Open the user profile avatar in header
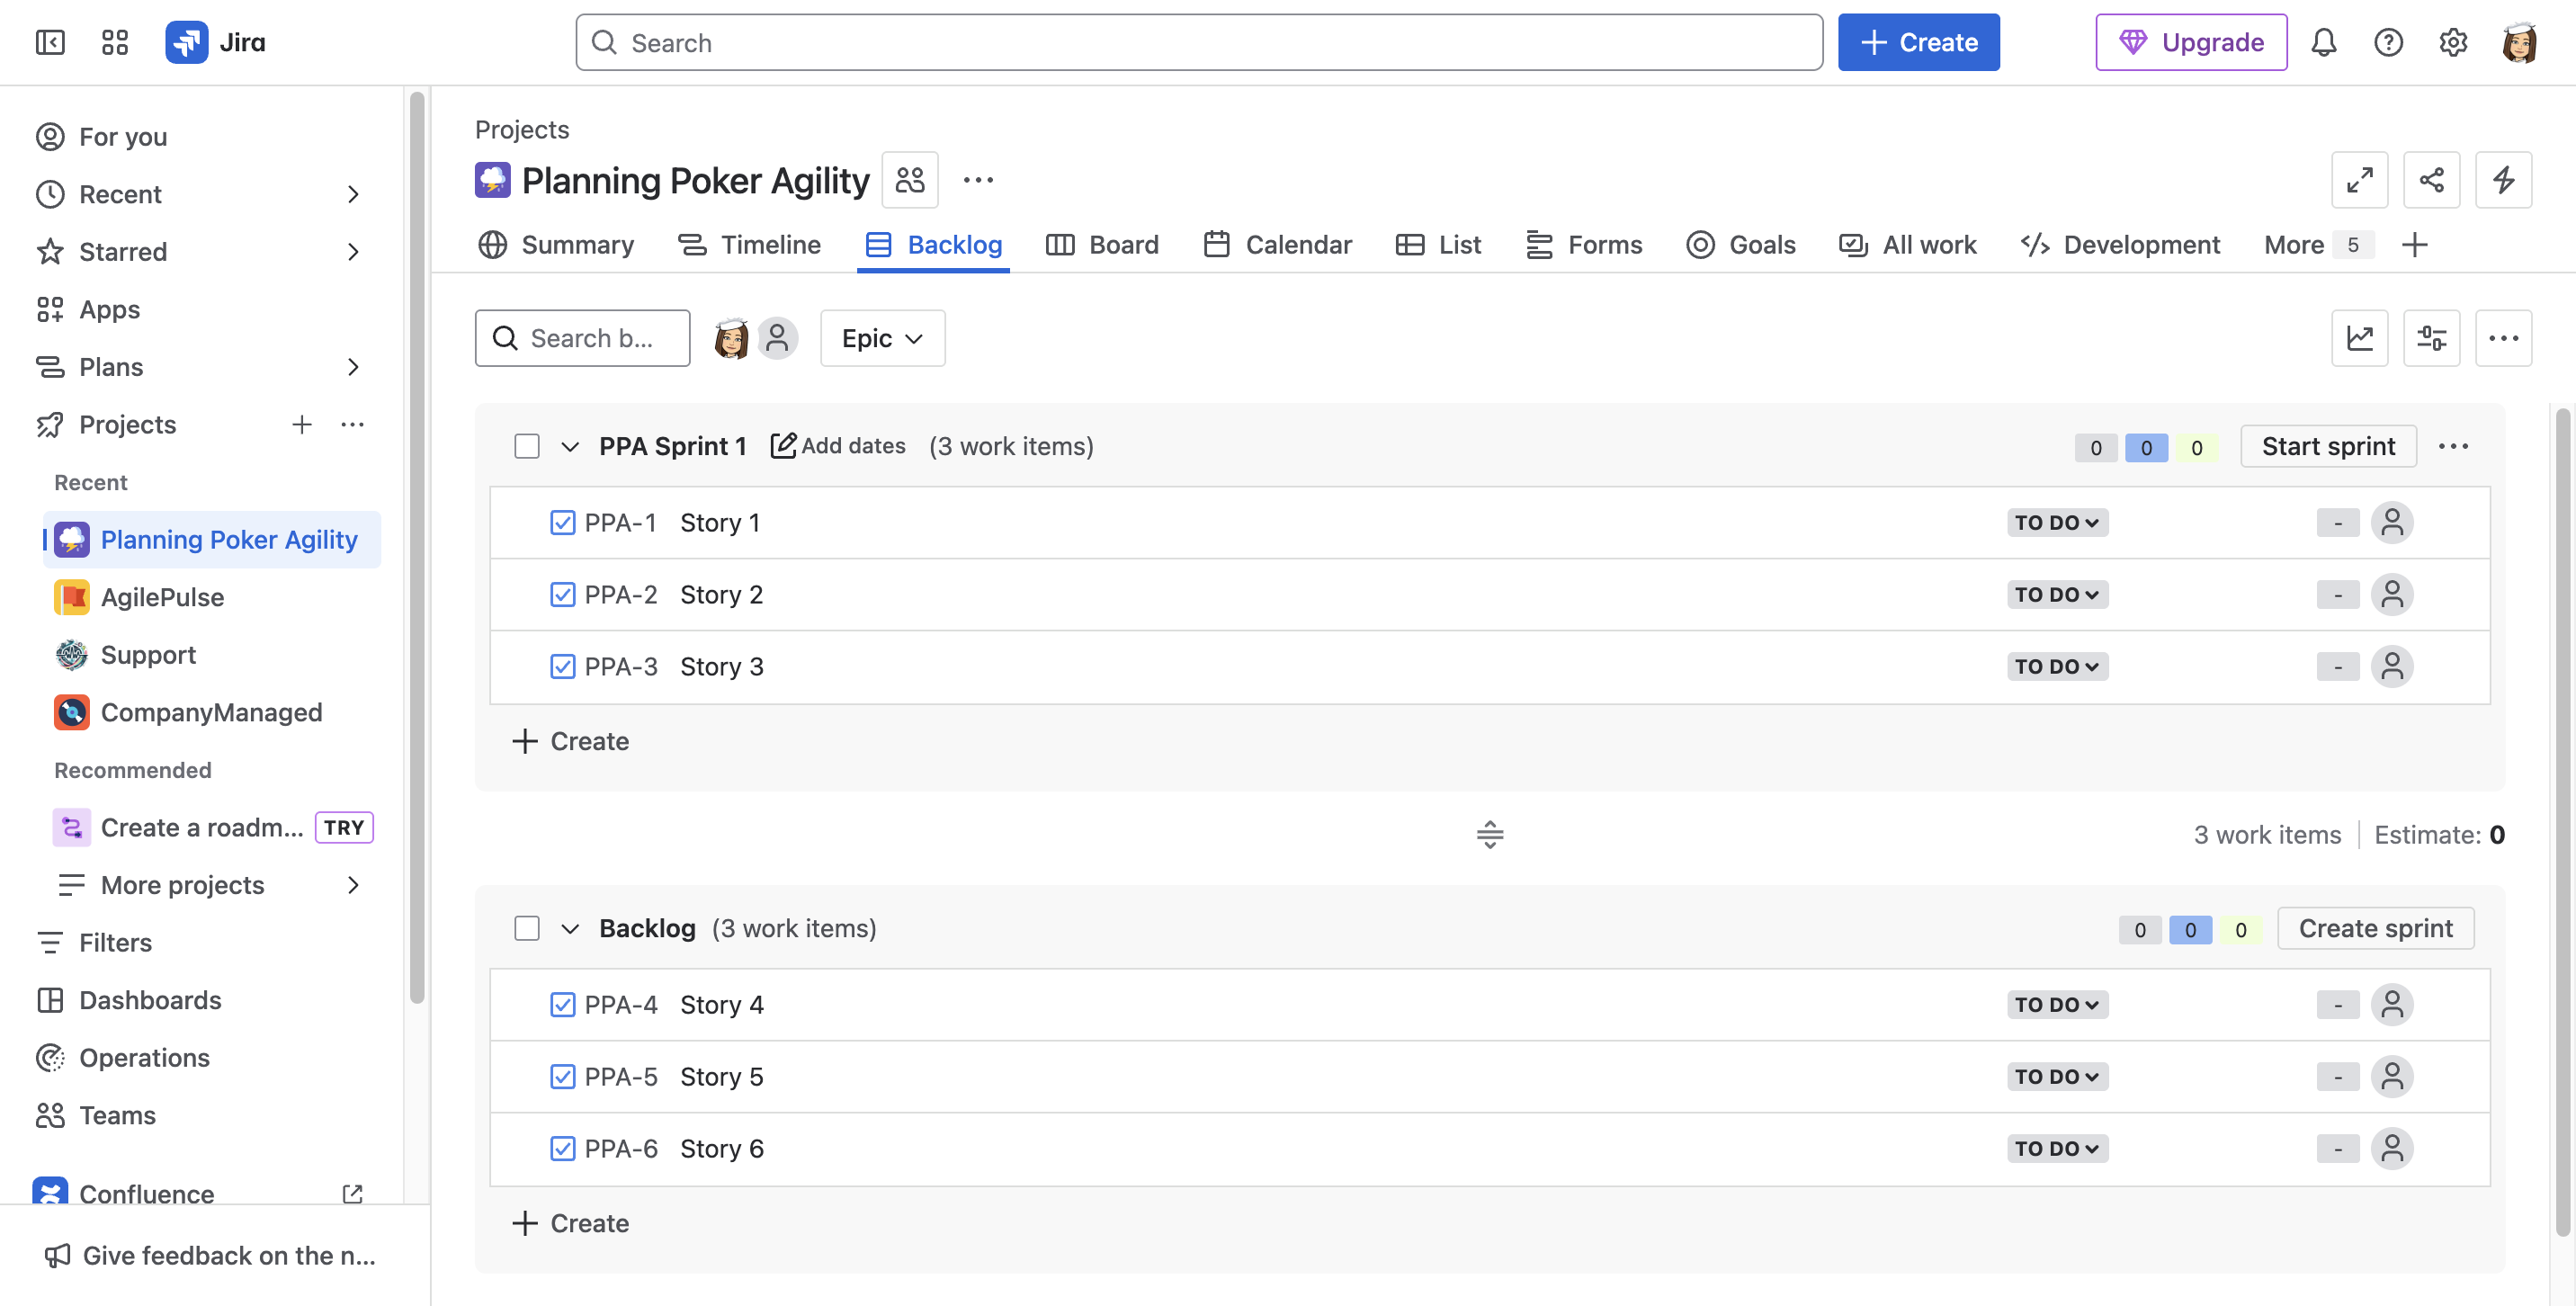The image size is (2576, 1306). (x=2518, y=42)
